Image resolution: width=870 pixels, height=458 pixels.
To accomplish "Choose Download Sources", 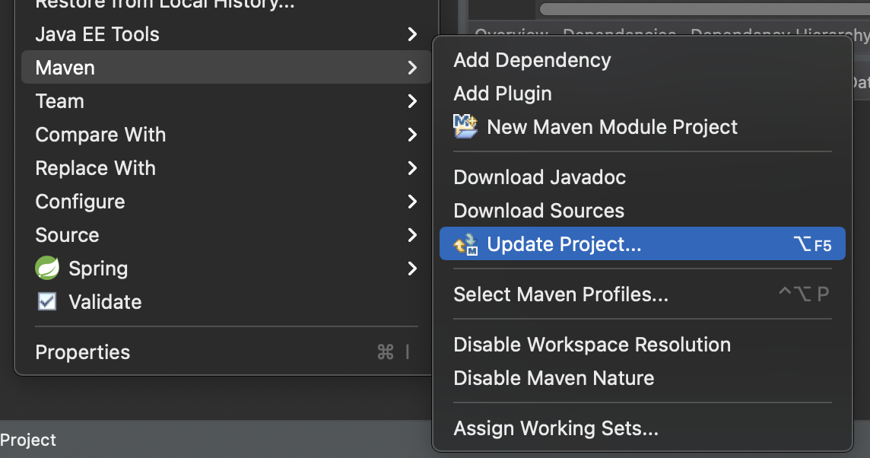I will [643, 211].
